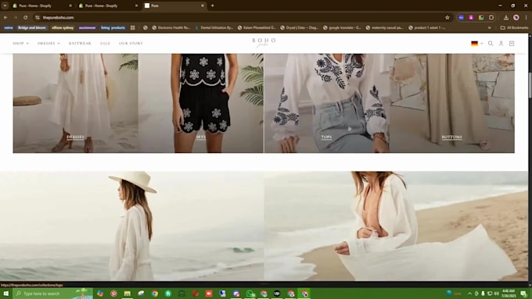Click the BOHO logo in the header
Image resolution: width=532 pixels, height=299 pixels.
click(x=264, y=42)
